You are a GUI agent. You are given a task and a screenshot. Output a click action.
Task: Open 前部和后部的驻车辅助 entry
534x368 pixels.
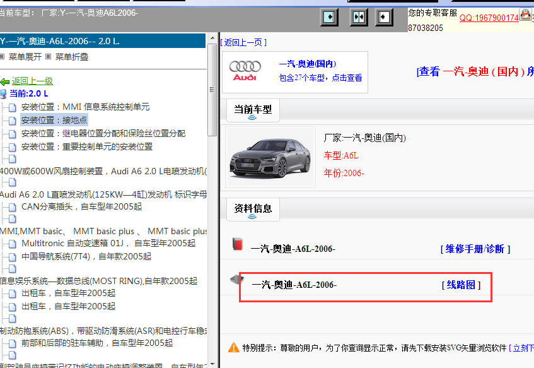tap(97, 343)
